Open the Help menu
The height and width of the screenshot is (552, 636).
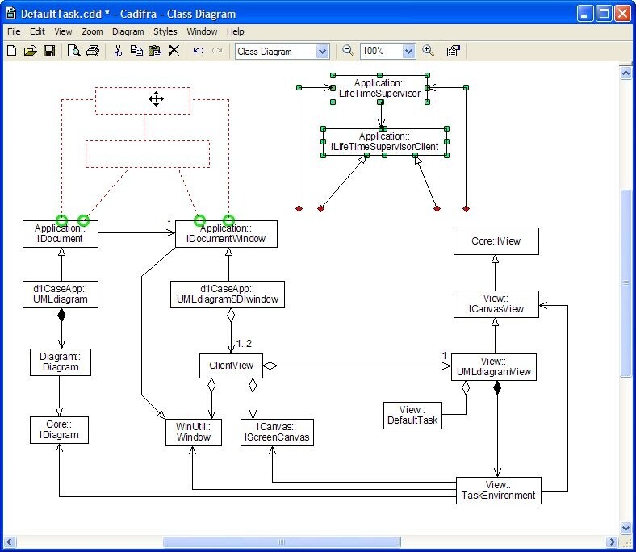click(235, 31)
